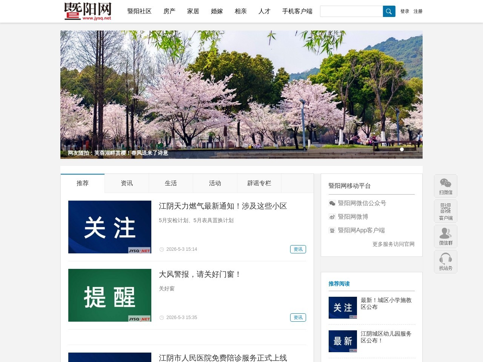Click the 暨阳网 site logo
483x362 pixels.
click(88, 11)
